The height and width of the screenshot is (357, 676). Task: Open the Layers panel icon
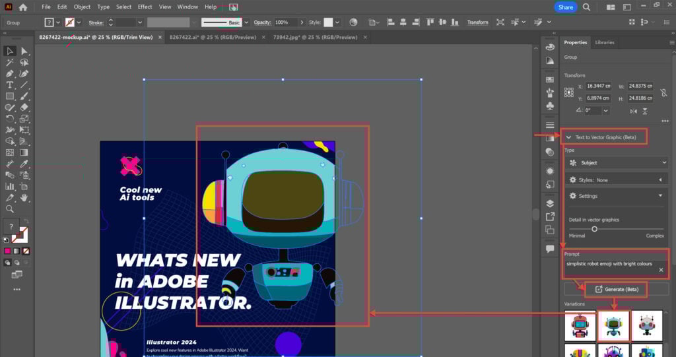coord(550,203)
